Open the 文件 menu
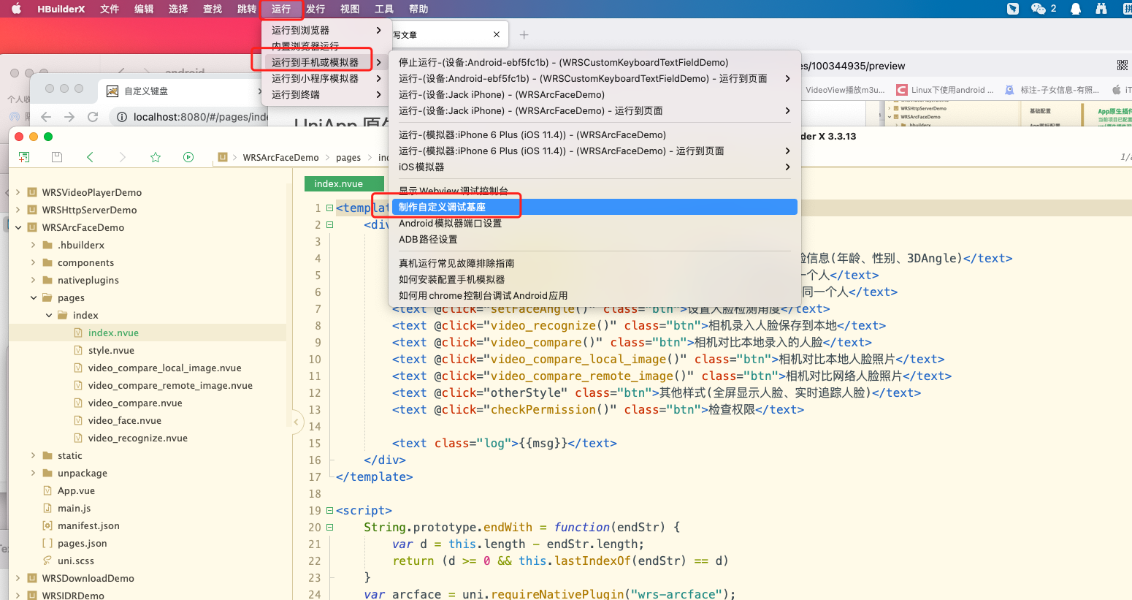1132x600 pixels. click(x=110, y=9)
